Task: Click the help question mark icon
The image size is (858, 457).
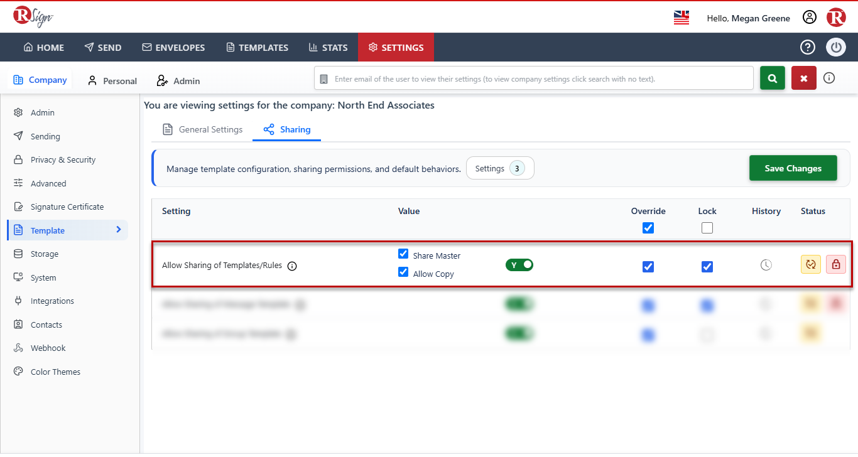Action: [807, 47]
